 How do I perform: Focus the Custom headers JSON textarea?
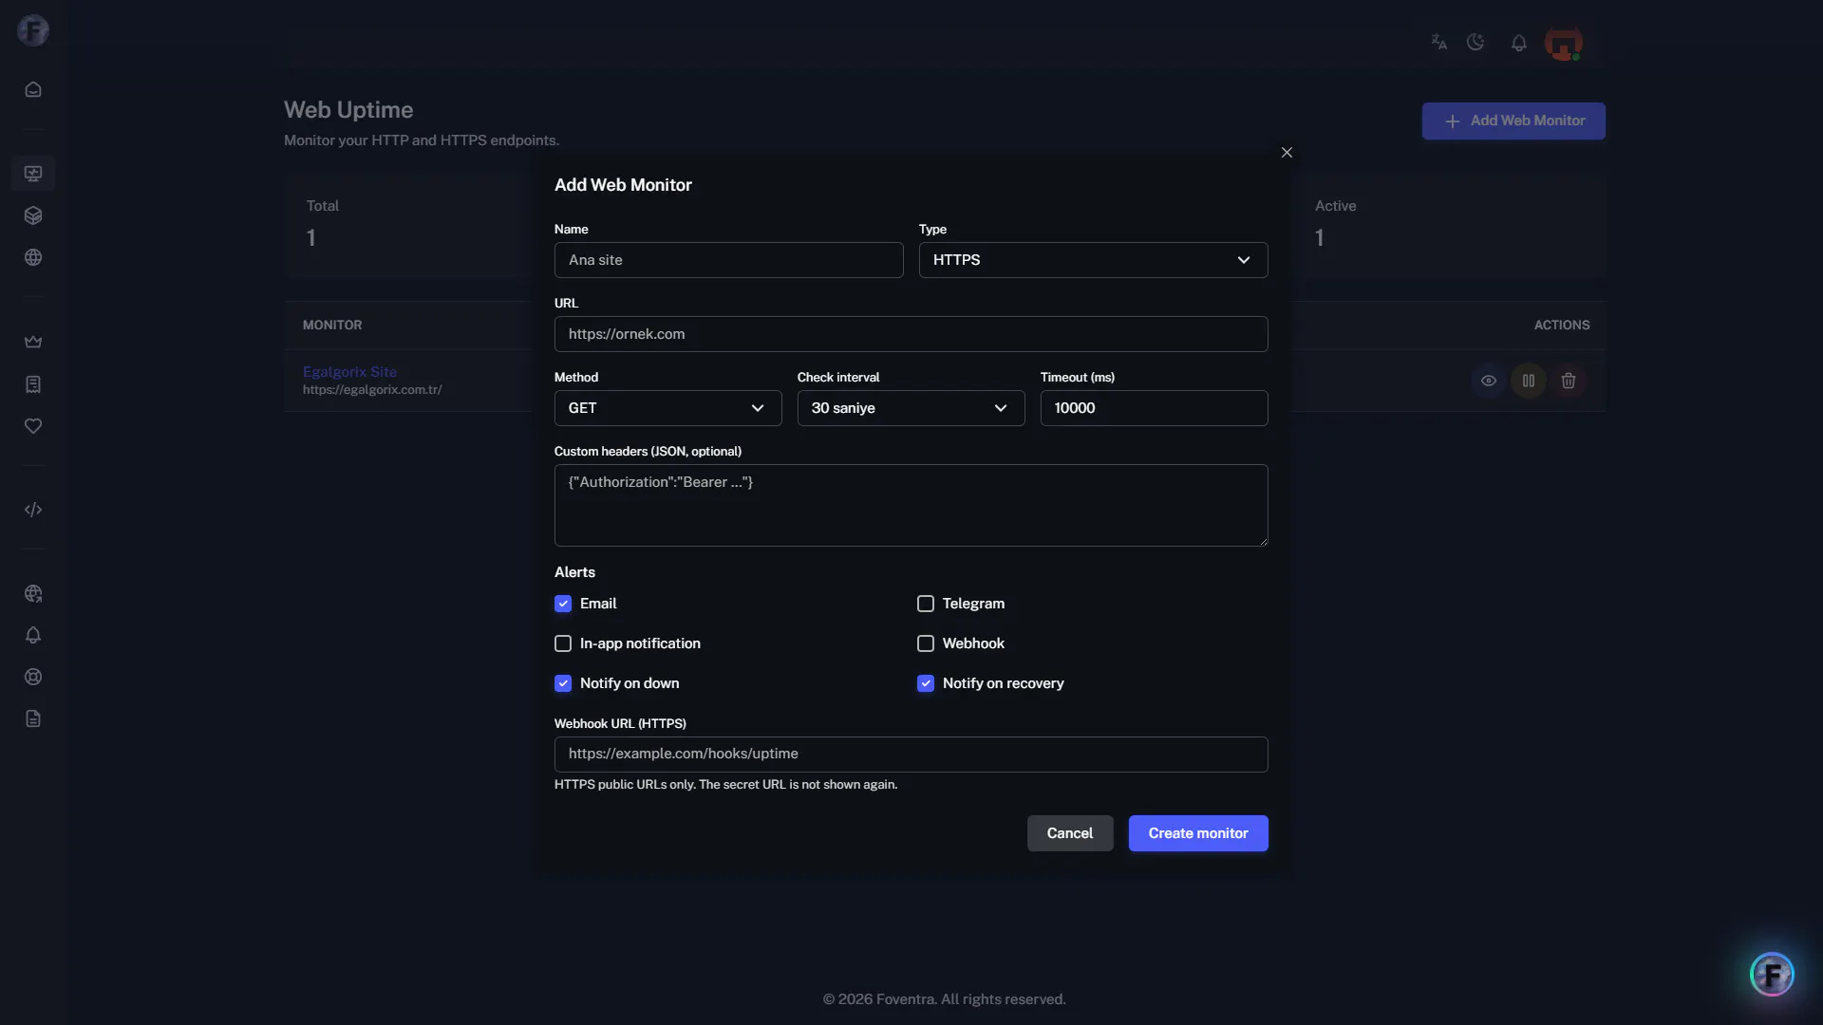[911, 505]
